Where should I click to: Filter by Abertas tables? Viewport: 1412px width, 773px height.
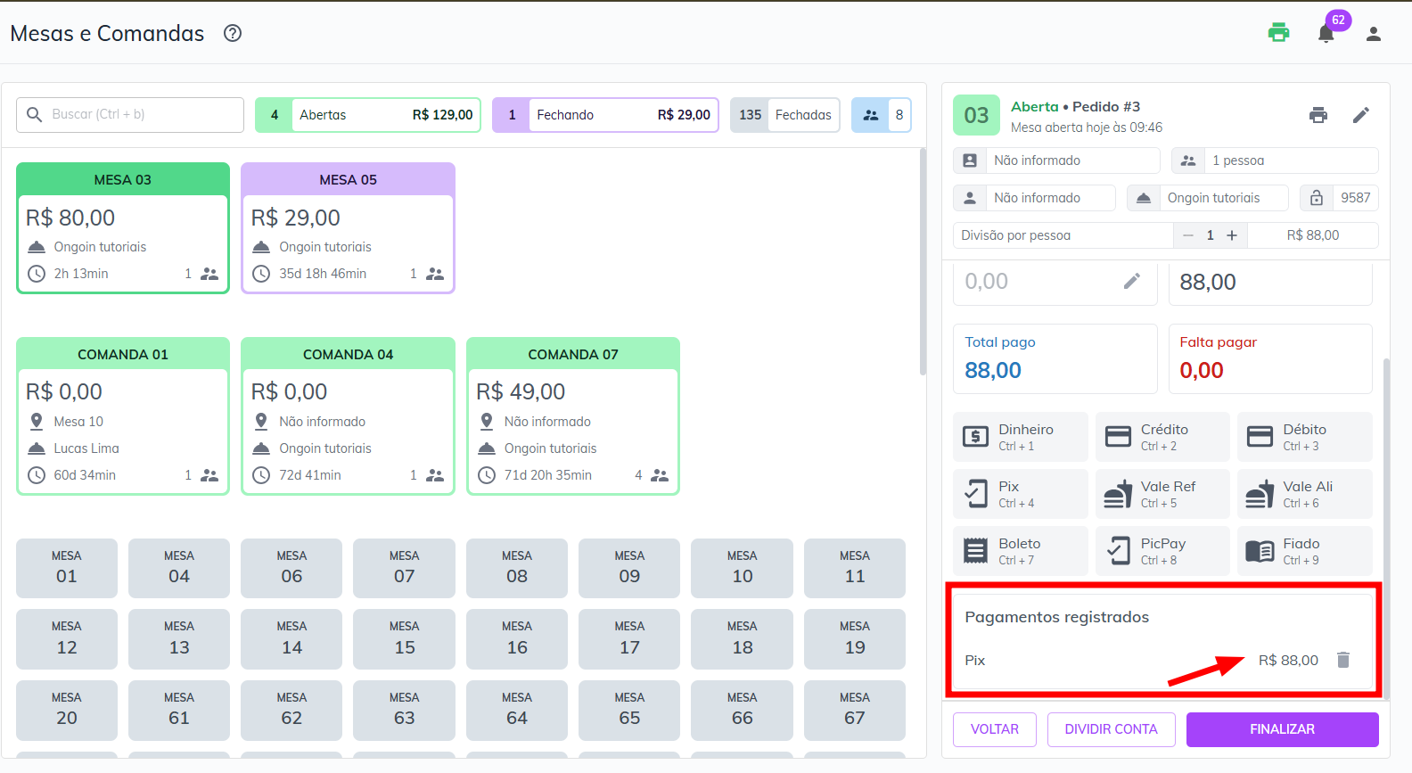pyautogui.click(x=367, y=115)
